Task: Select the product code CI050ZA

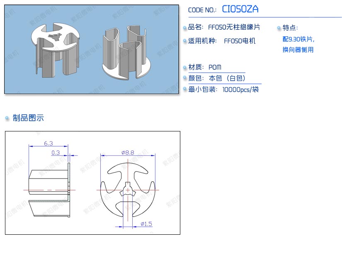Action: [x=240, y=9]
